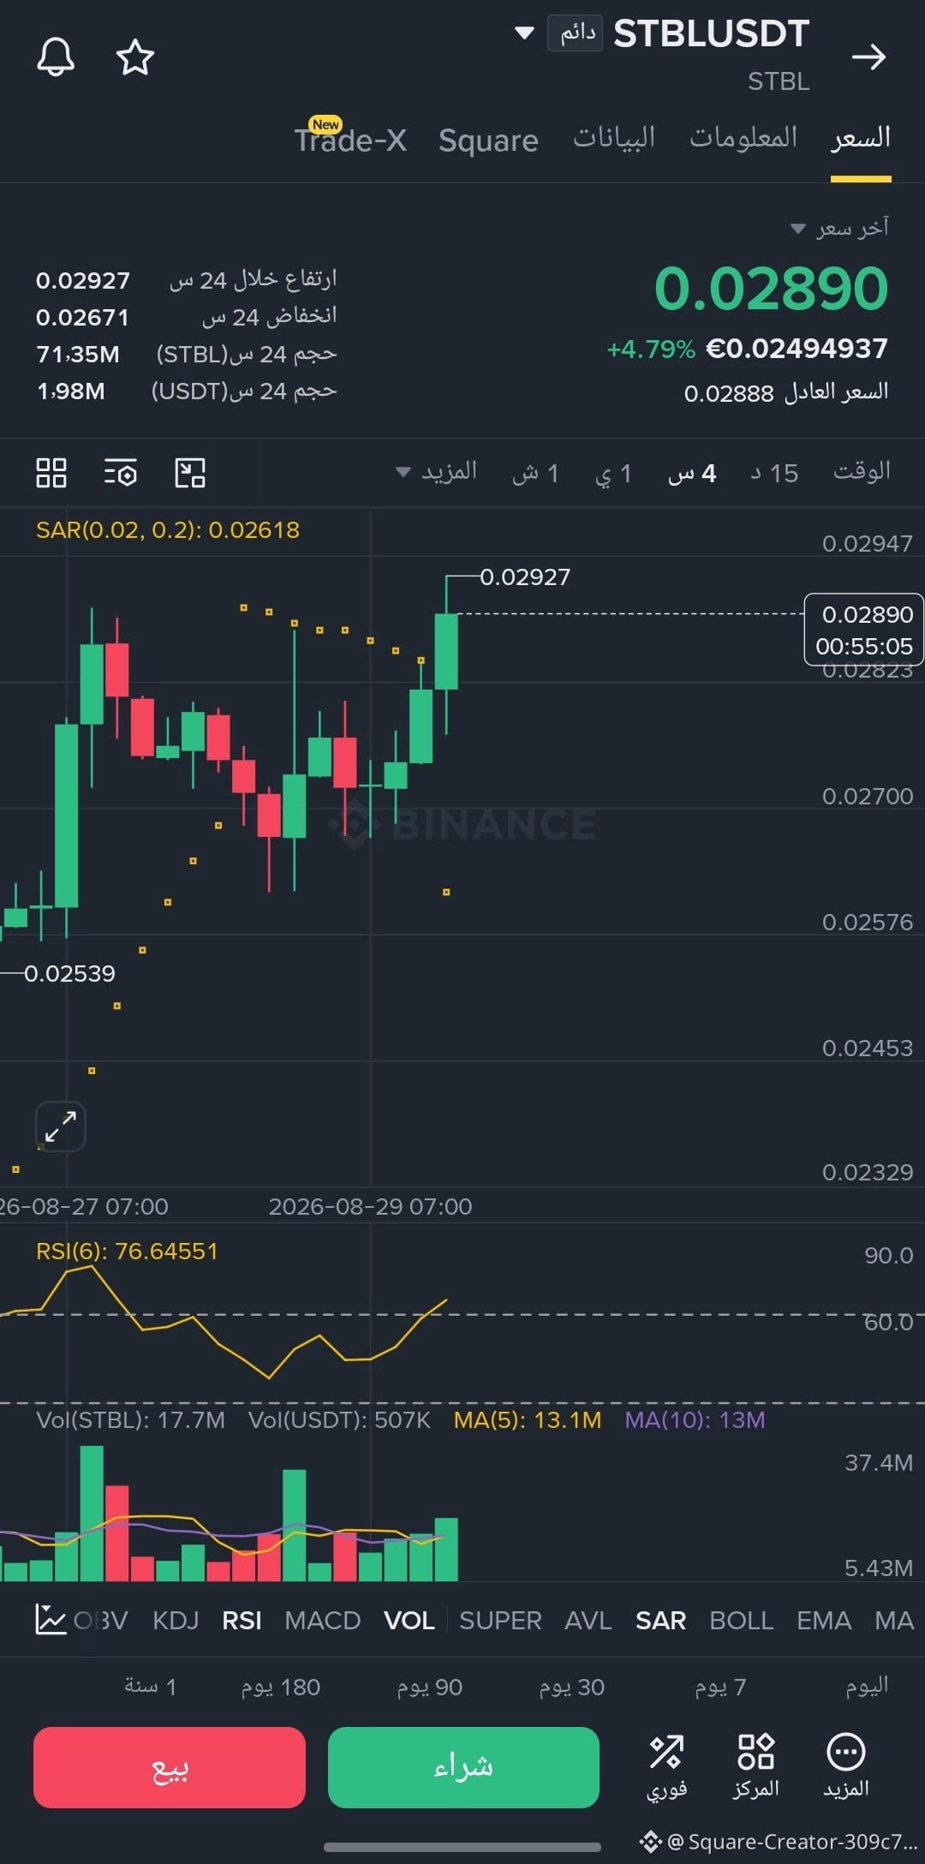
Task: Tap the chart low marker 0.02539
Action: pos(69,974)
